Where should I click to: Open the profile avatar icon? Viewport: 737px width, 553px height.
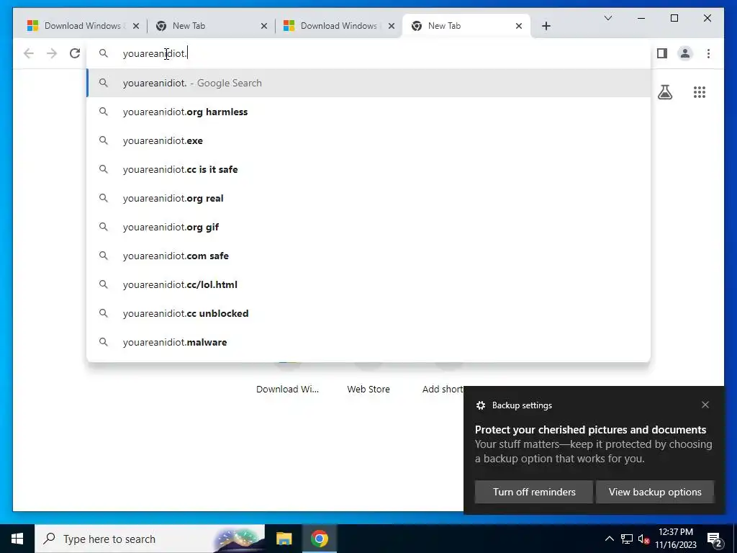(x=685, y=53)
